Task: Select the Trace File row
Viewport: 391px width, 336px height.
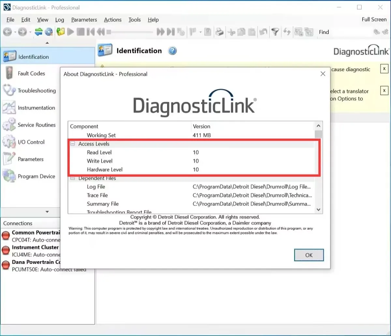Action: (191, 195)
